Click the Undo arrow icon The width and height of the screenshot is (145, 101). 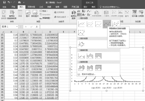pyautogui.click(x=9, y=2)
